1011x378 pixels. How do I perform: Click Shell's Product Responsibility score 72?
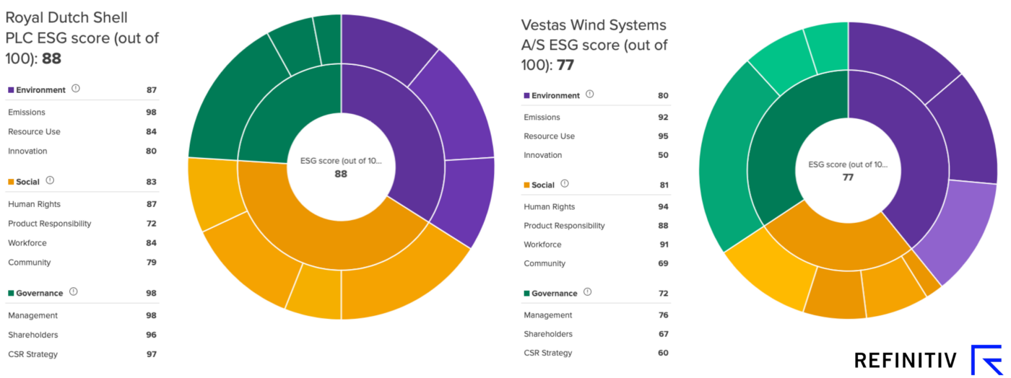(151, 224)
